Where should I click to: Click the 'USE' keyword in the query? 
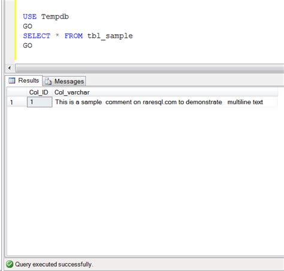tap(30, 17)
